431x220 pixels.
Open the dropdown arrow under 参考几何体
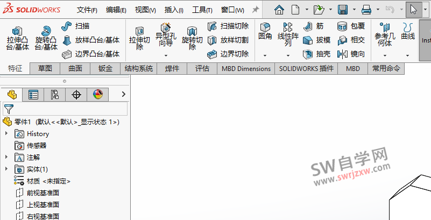(x=385, y=55)
